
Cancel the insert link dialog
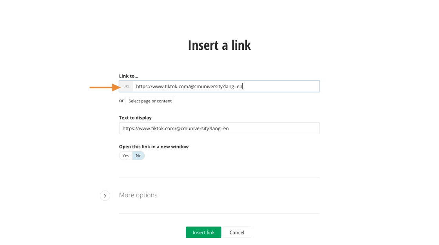pos(237,232)
